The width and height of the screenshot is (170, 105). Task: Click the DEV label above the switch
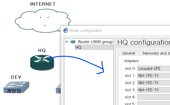(x=16, y=77)
